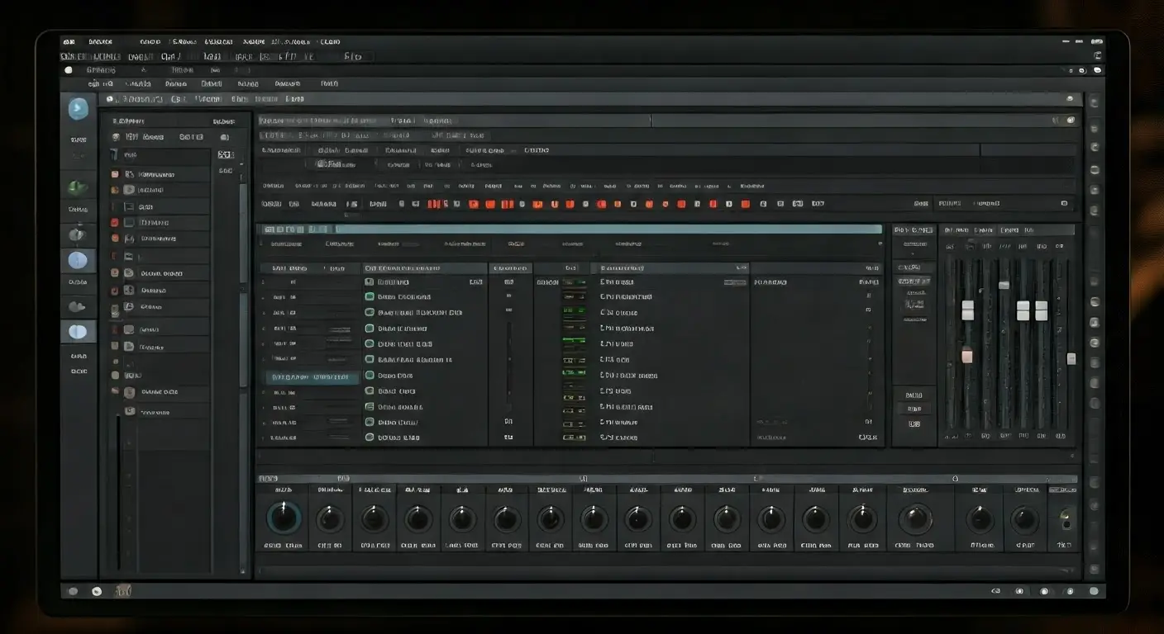The width and height of the screenshot is (1164, 634).
Task: Flip the small switch right of the knob row
Action: [1066, 519]
